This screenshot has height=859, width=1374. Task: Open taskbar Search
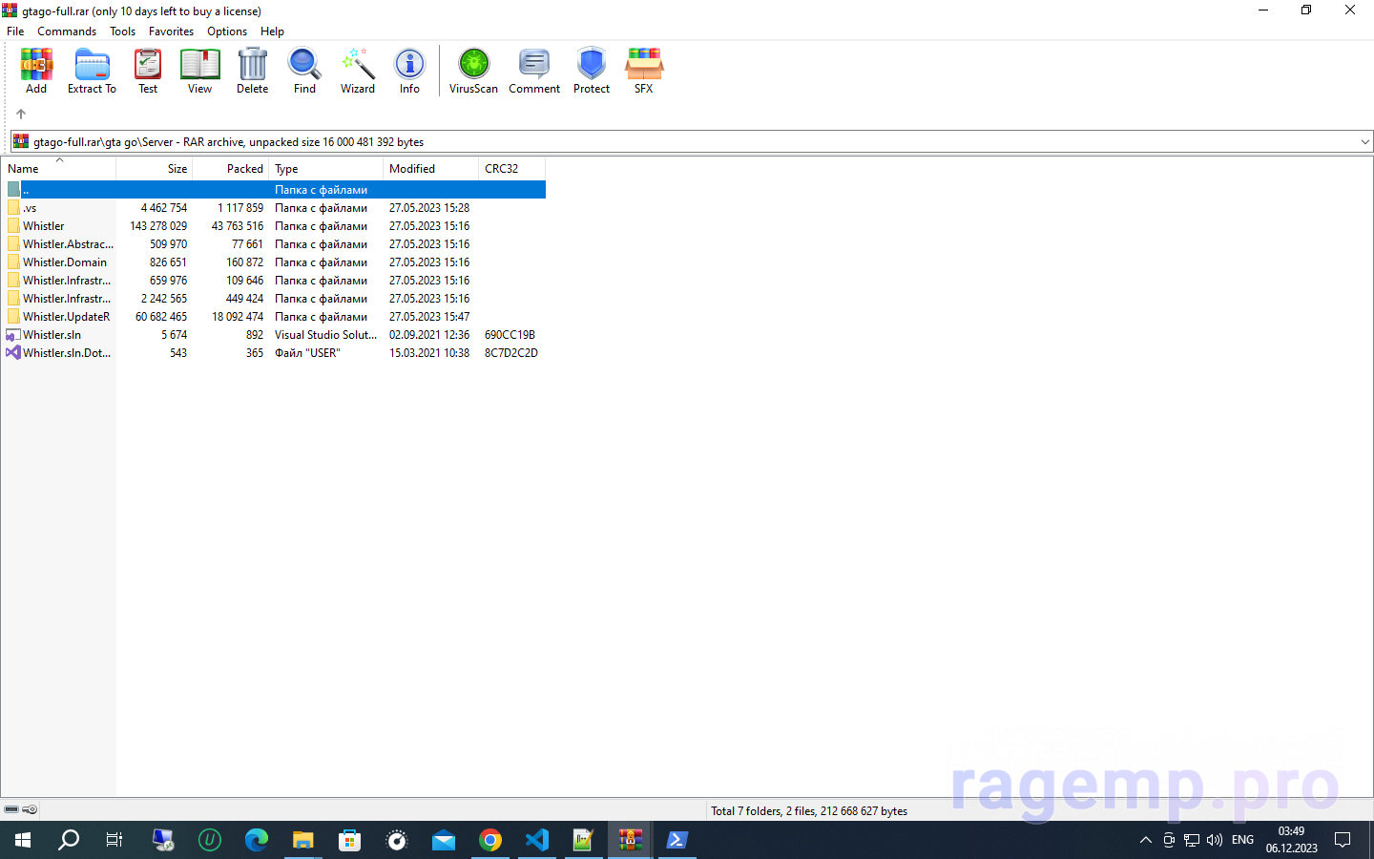pos(69,840)
